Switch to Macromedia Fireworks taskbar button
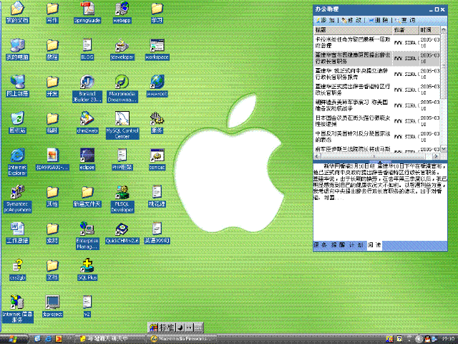 182,339
